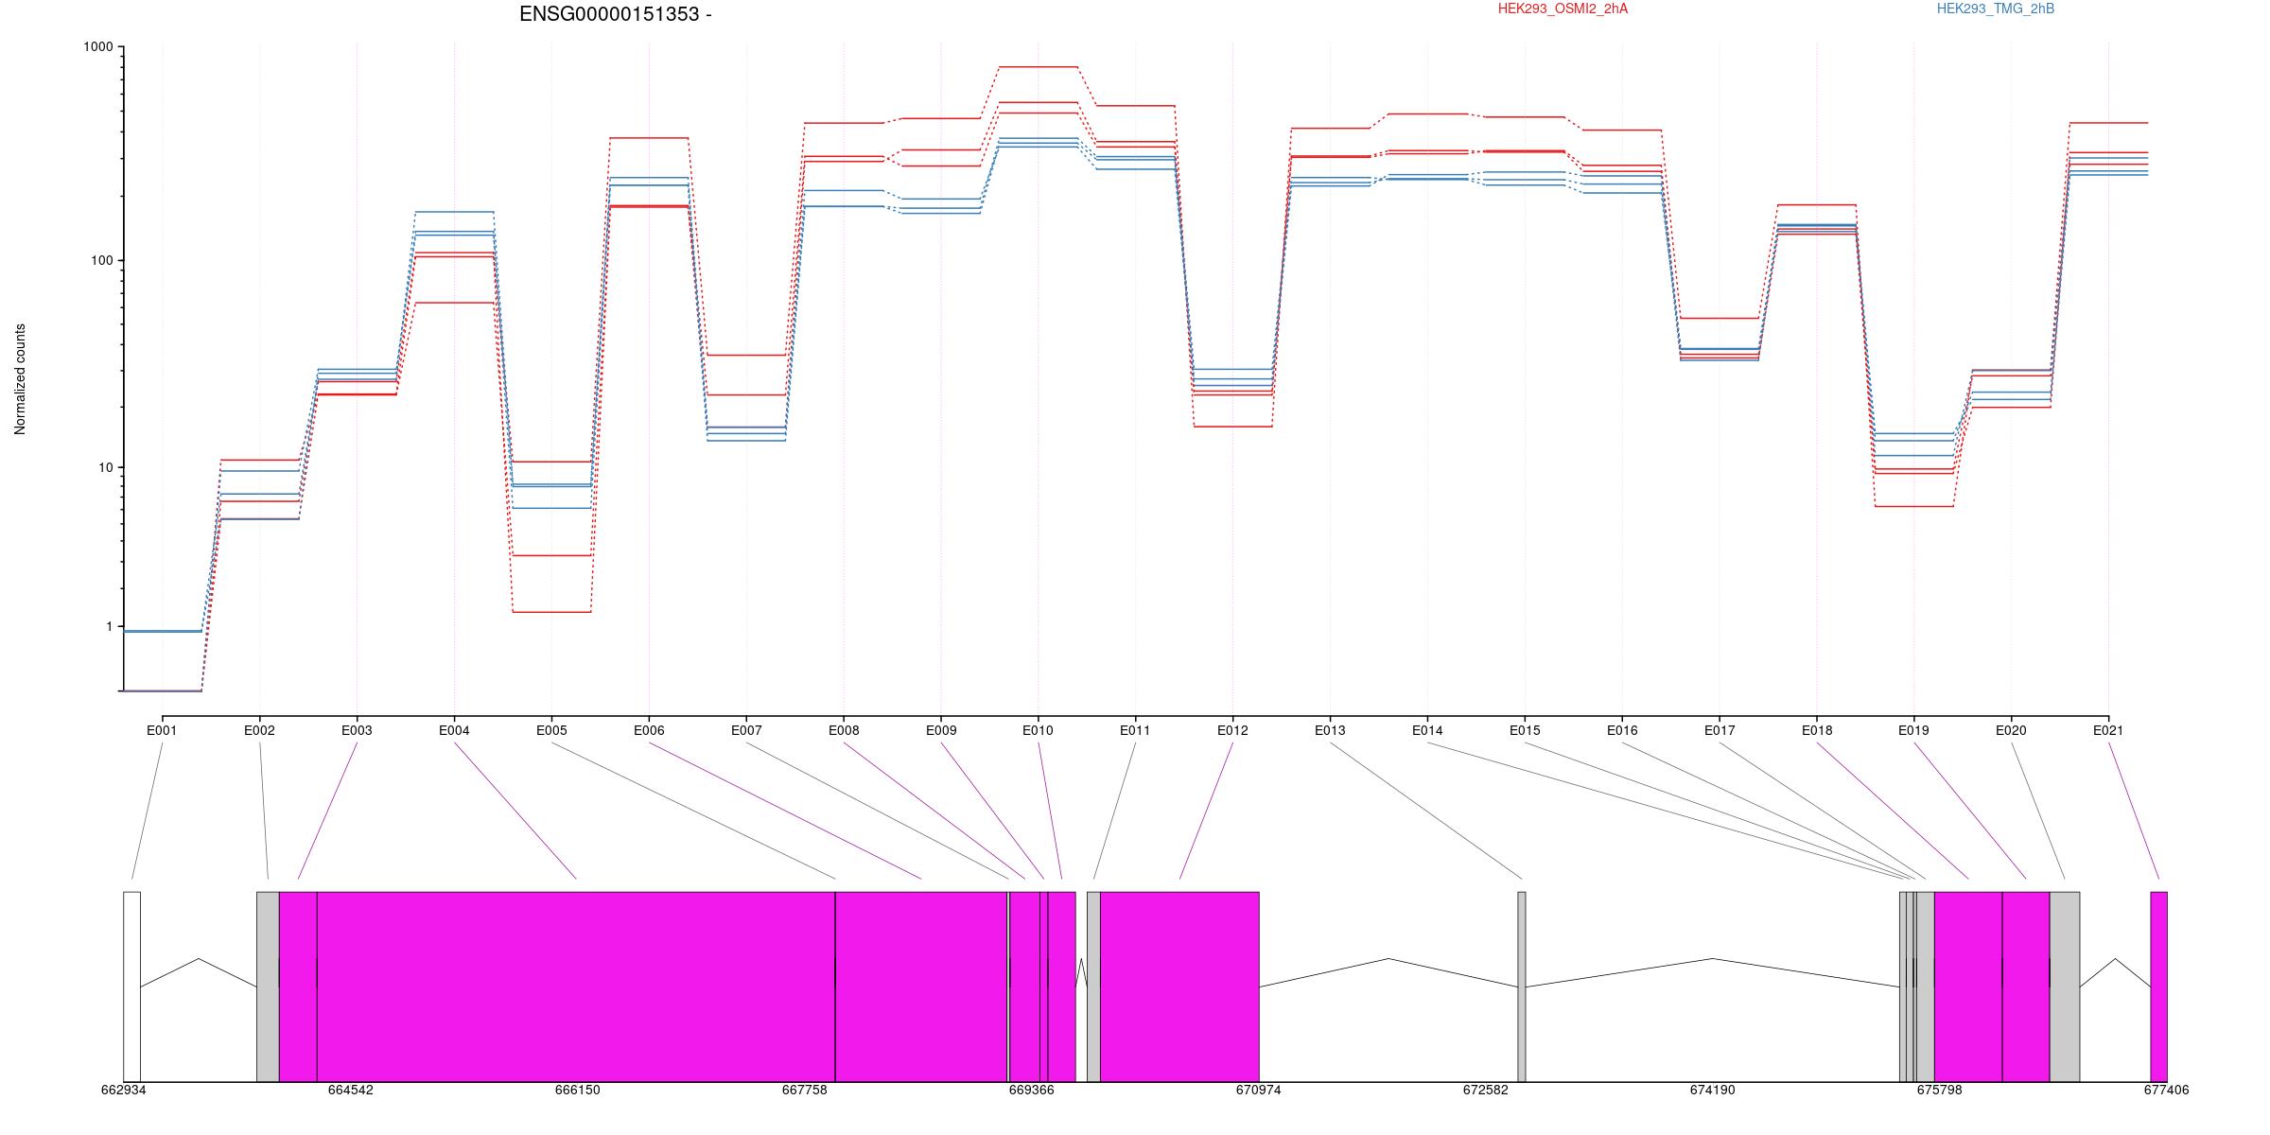Image resolution: width=2270 pixels, height=1135 pixels.
Task: Select exon label E006
Action: (x=649, y=730)
